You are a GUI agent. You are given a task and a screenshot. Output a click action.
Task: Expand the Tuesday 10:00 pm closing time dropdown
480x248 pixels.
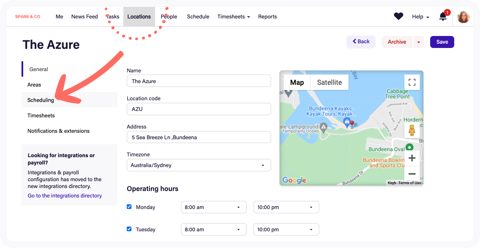(286, 230)
